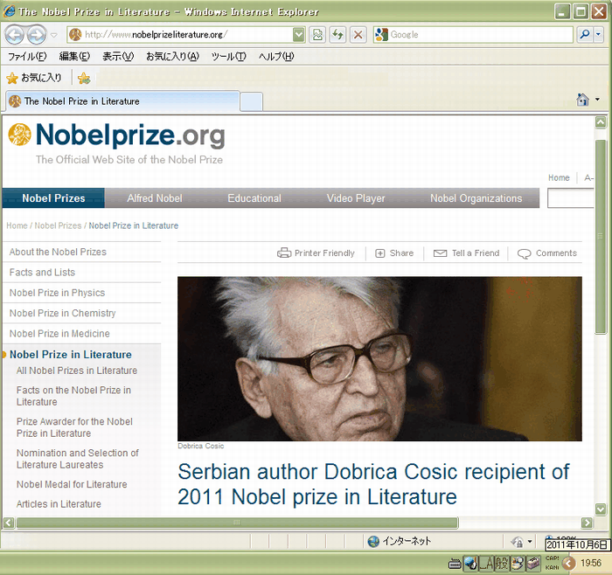
Task: Click the Stop loading X icon
Action: coord(358,35)
